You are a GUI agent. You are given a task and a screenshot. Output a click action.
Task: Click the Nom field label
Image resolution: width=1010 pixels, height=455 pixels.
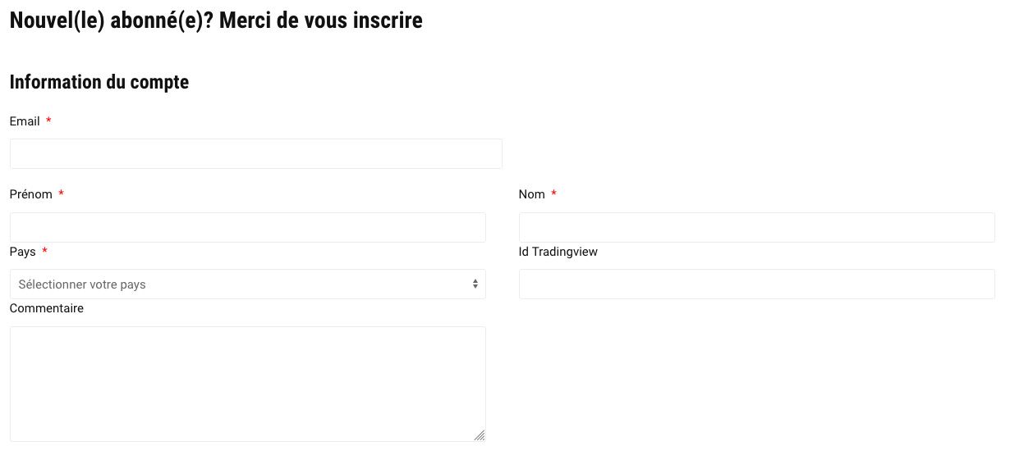532,194
